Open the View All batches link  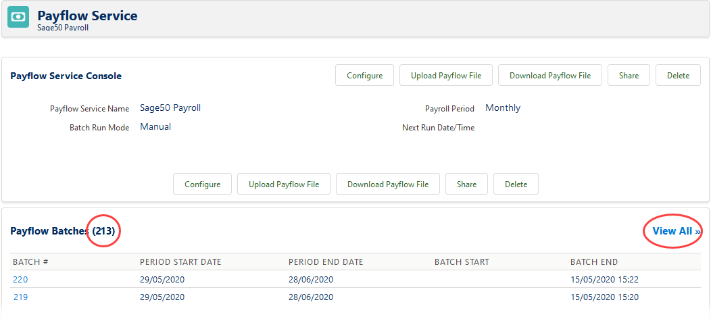pos(675,231)
